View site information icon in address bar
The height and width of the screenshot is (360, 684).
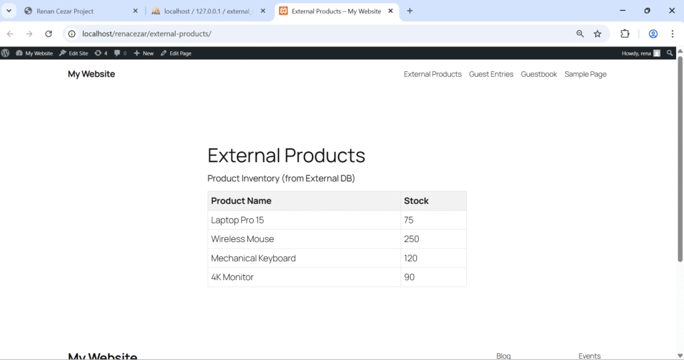coord(72,34)
